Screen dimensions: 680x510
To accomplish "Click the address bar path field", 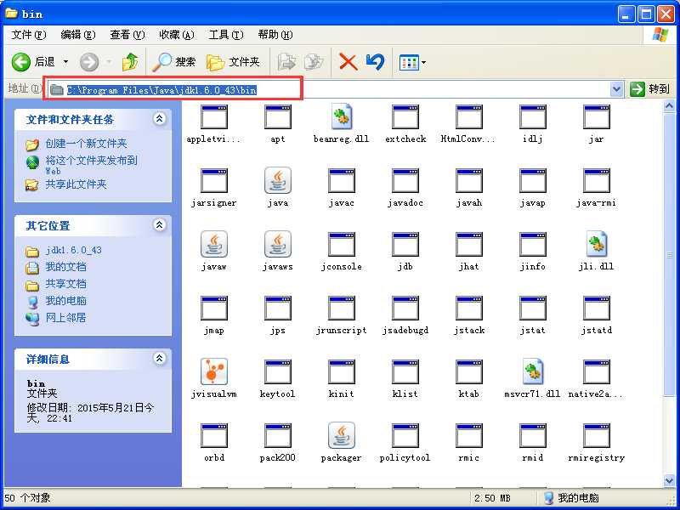I will (330, 90).
